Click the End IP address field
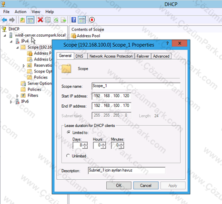The image size is (222, 204). tap(111, 106)
